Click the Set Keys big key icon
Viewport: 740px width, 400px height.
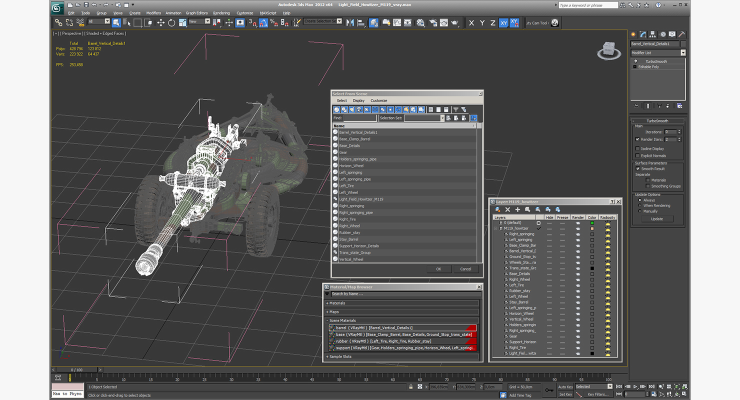[x=549, y=390]
